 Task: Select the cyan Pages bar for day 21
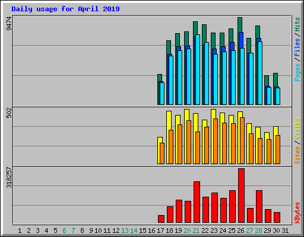(198, 69)
